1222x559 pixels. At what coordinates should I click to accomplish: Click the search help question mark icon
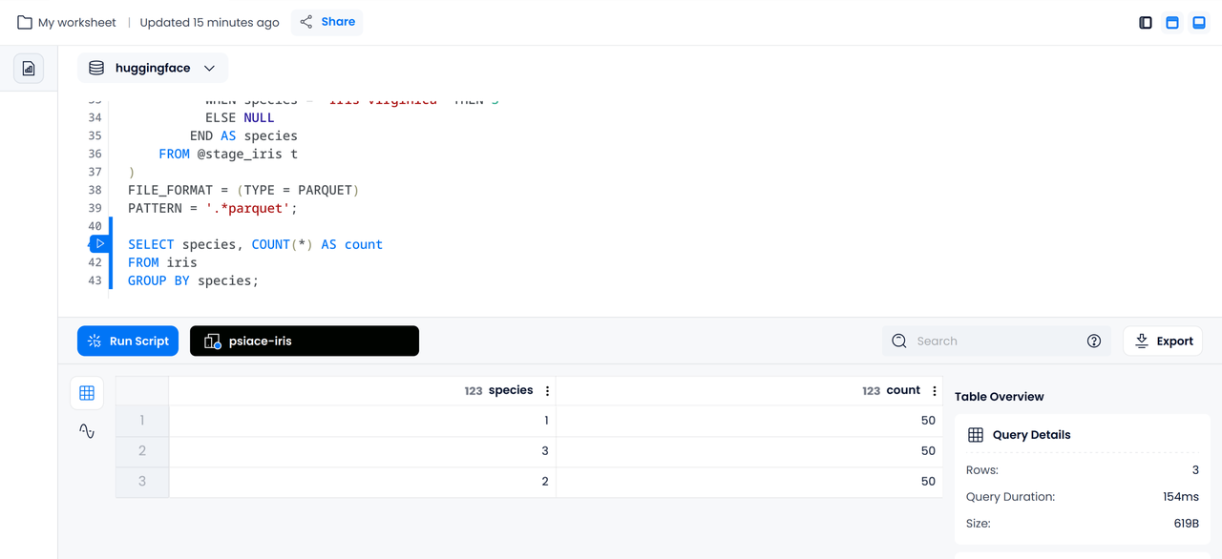(x=1094, y=342)
